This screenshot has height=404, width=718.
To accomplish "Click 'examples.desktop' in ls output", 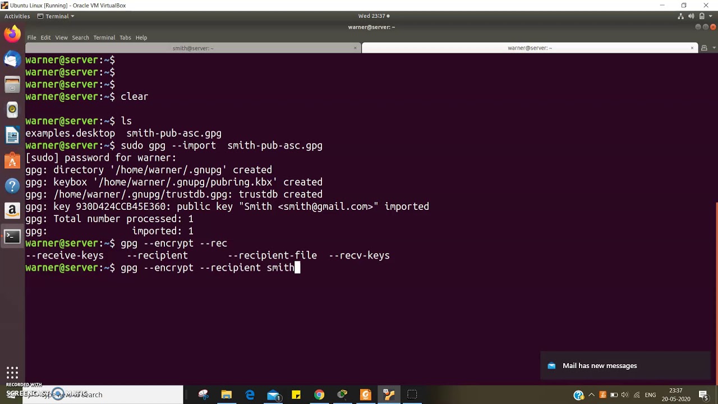I will pos(70,134).
